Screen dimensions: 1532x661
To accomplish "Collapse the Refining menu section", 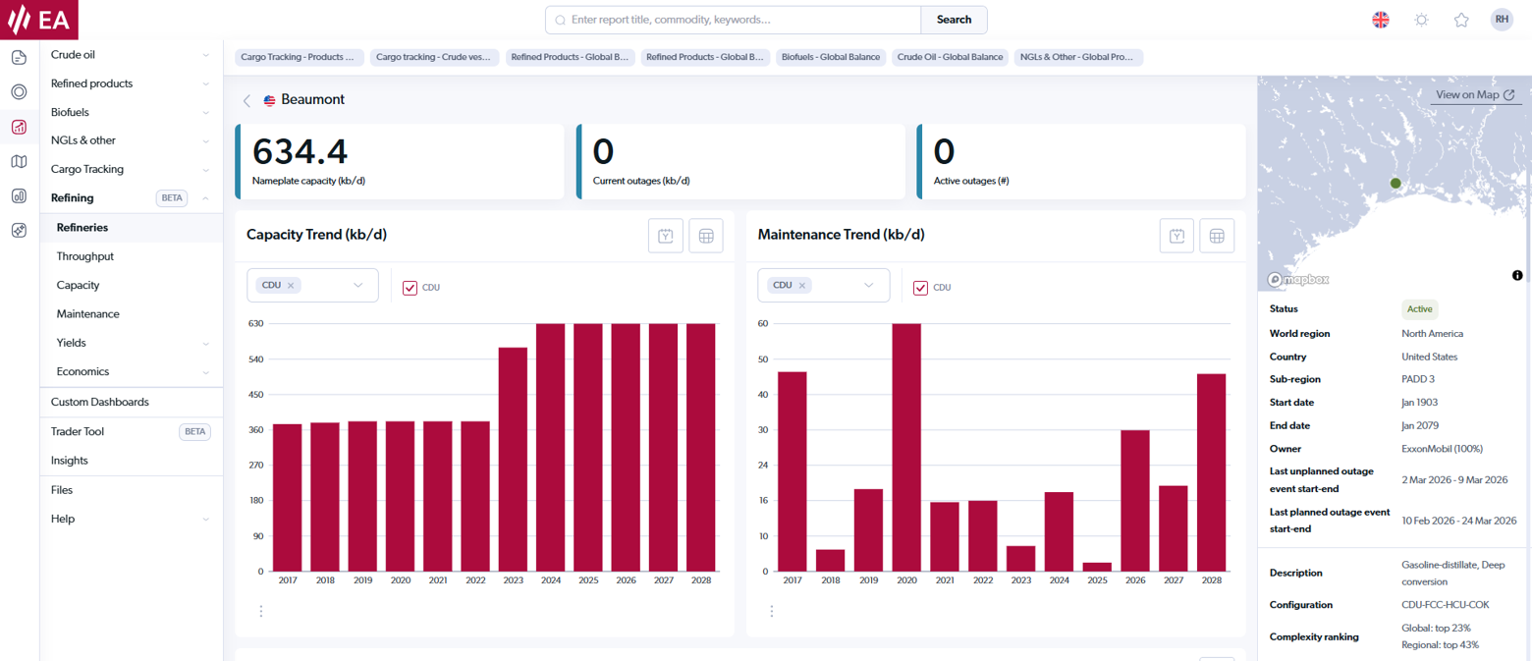I will (x=206, y=197).
